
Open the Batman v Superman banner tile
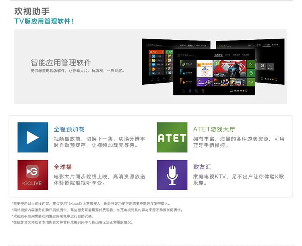[x=230, y=69]
